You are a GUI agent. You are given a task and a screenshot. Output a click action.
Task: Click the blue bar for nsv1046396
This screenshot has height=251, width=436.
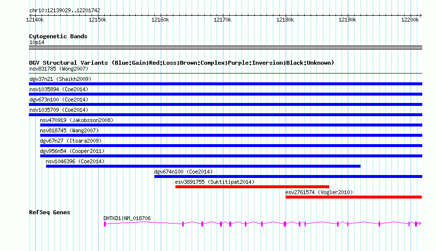click(x=203, y=166)
